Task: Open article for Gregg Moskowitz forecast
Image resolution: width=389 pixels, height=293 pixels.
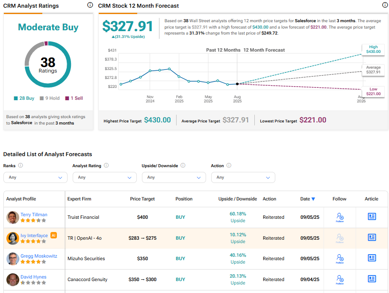Action: [372, 258]
